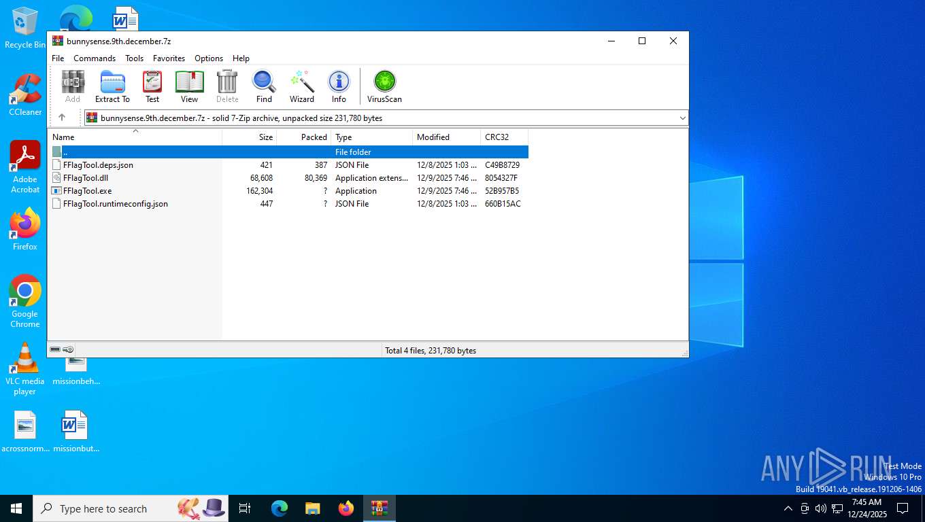Open the View toolbar icon
This screenshot has width=925, height=522.
(x=189, y=86)
